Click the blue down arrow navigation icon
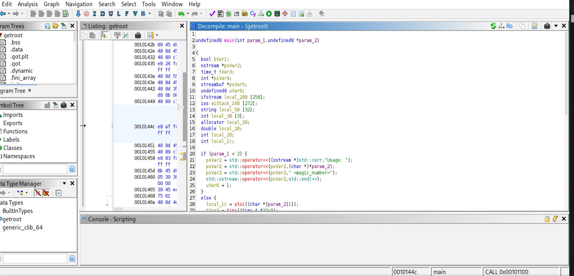This screenshot has width=574, height=276. 78,14
